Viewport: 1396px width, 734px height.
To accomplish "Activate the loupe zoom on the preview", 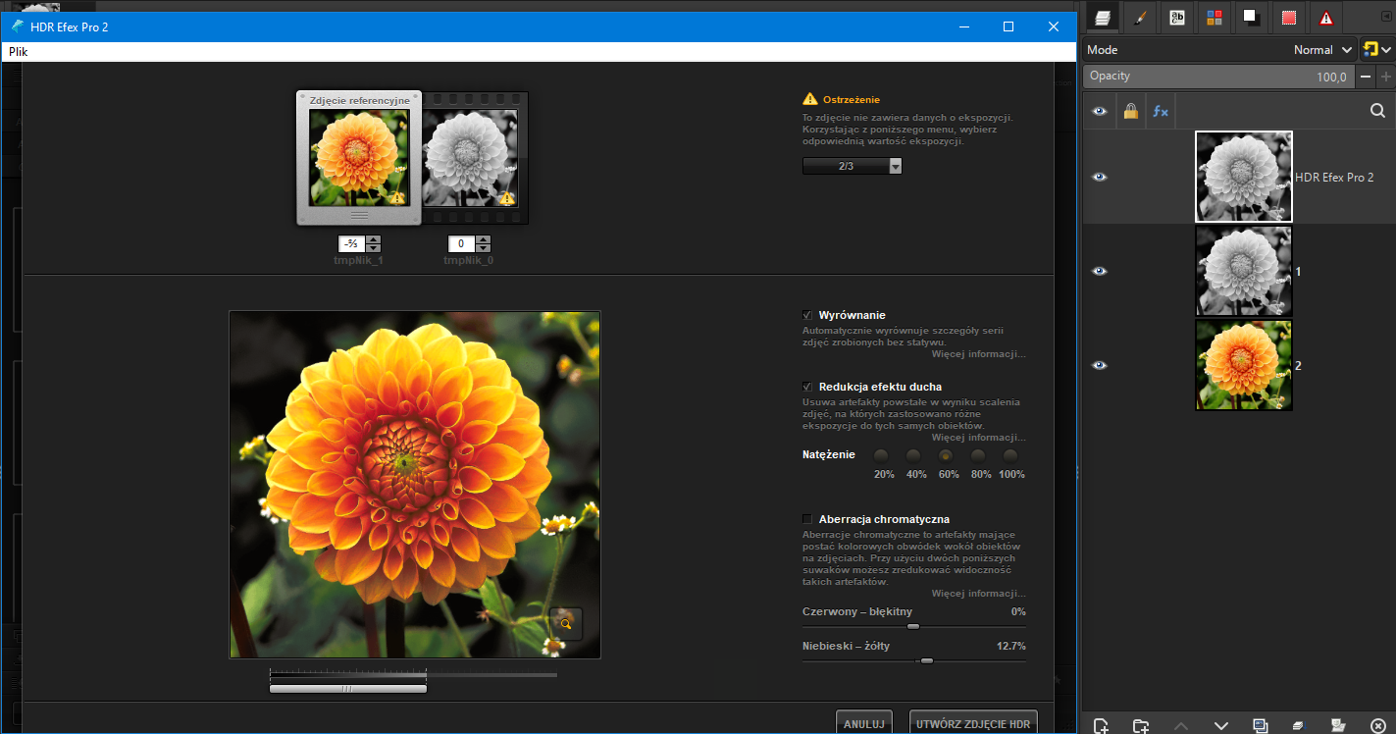I will tap(566, 623).
